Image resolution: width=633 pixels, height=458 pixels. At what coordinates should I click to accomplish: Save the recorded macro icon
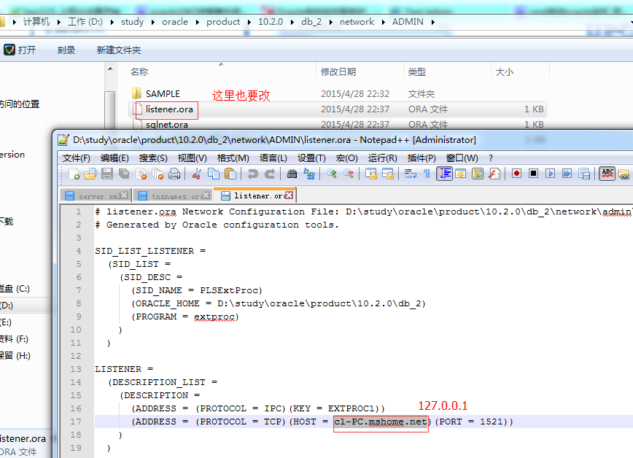click(583, 174)
